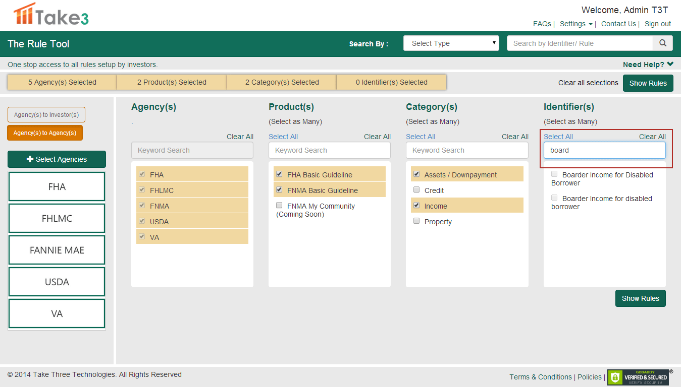
Task: Enable the Credit category checkbox
Action: point(416,190)
